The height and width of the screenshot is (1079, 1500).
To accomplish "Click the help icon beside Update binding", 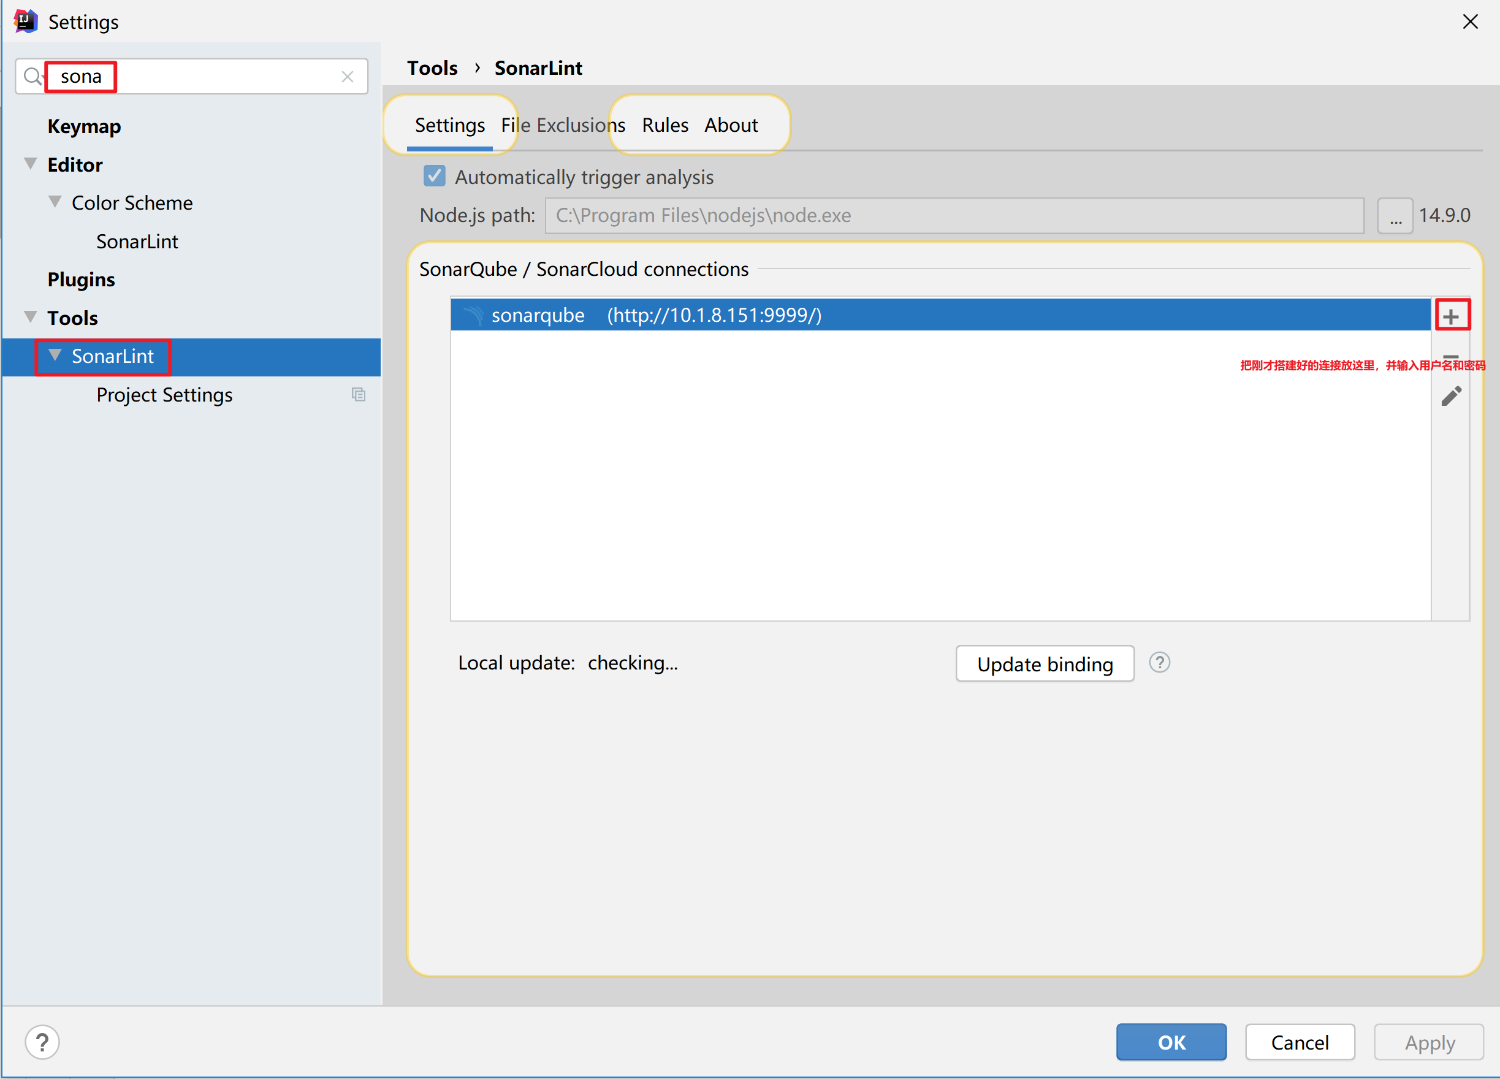I will [x=1159, y=662].
